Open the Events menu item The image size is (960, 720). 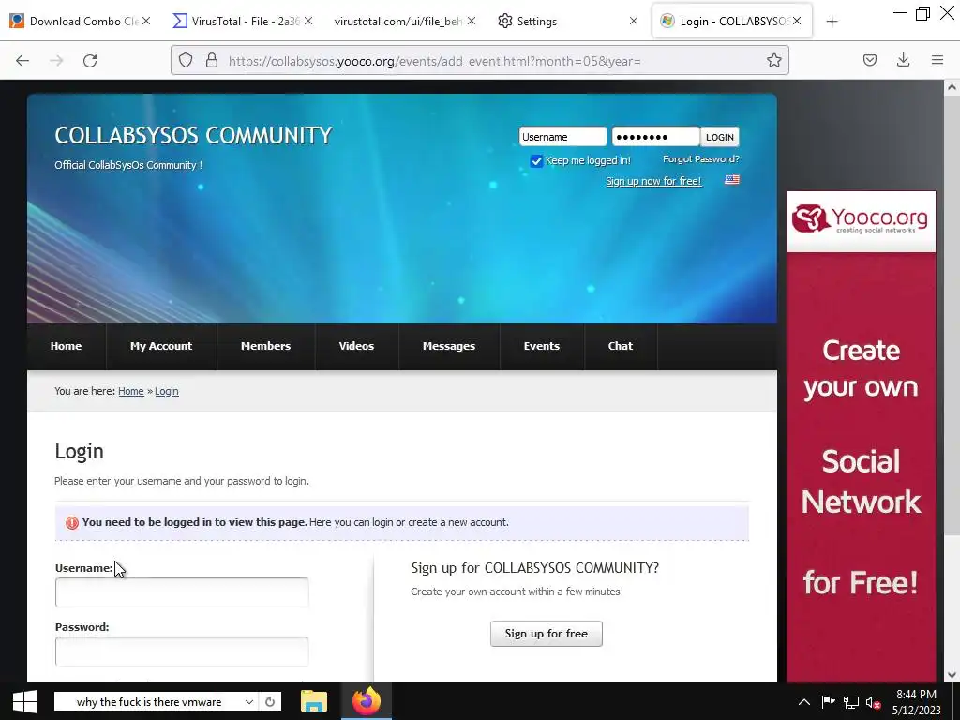pos(542,346)
